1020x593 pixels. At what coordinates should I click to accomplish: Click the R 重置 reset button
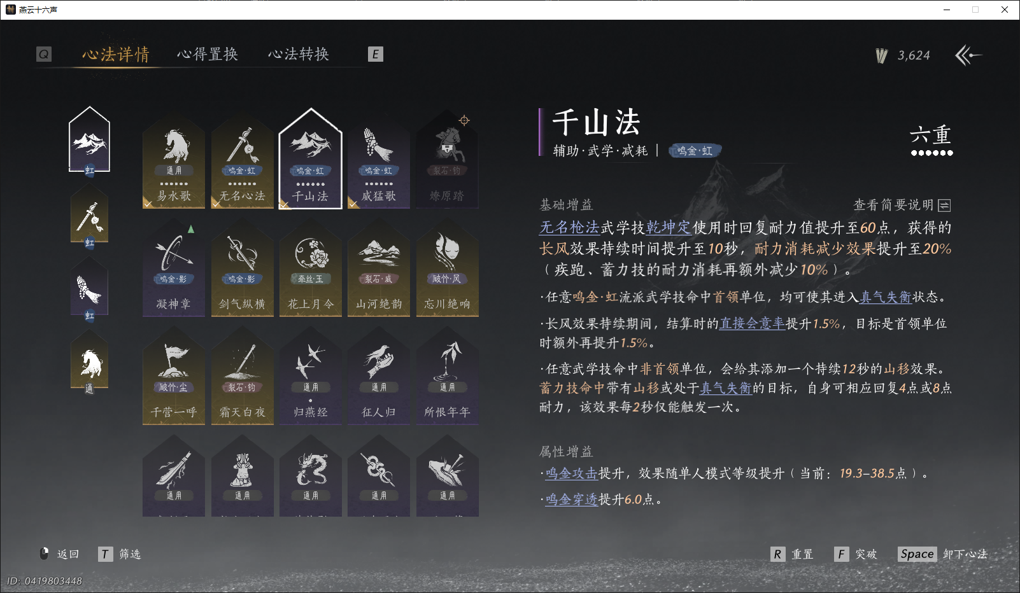[792, 554]
